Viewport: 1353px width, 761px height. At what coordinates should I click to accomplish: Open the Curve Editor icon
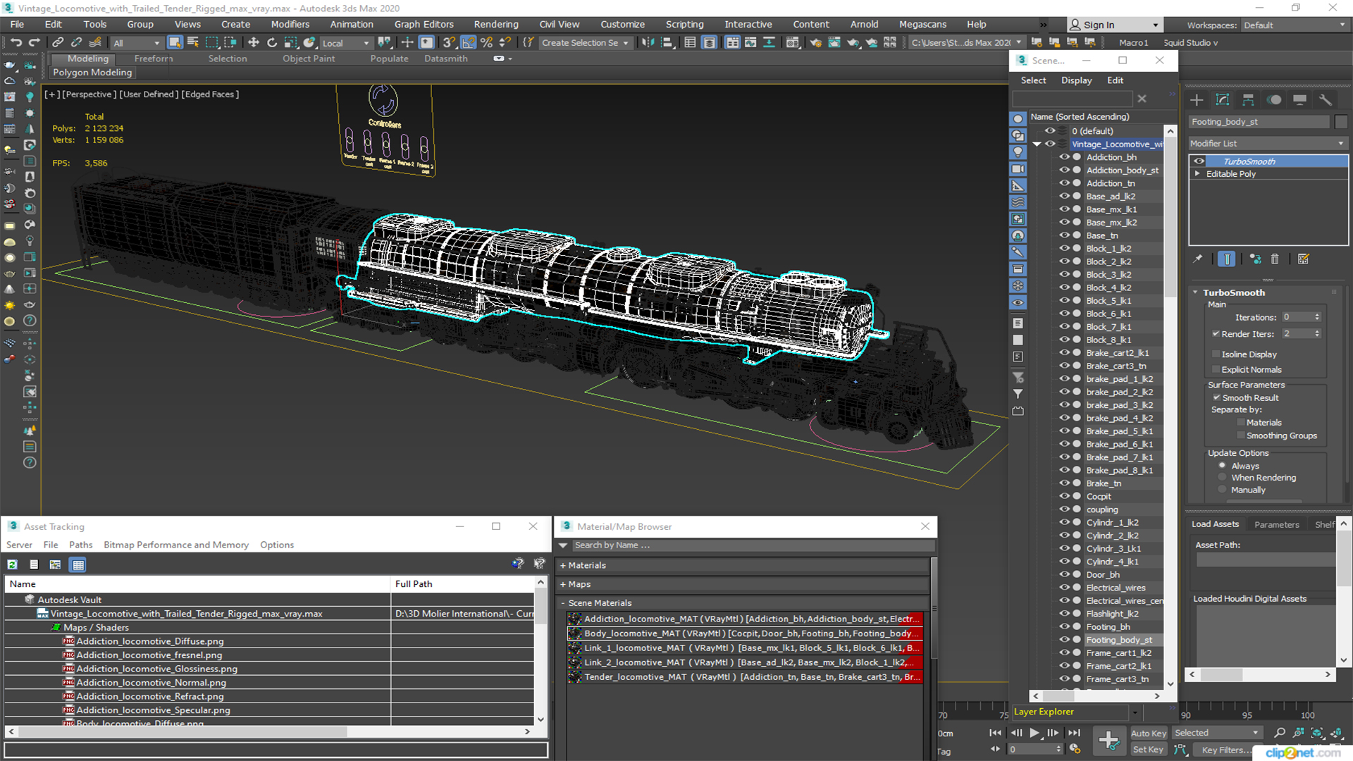pos(751,43)
